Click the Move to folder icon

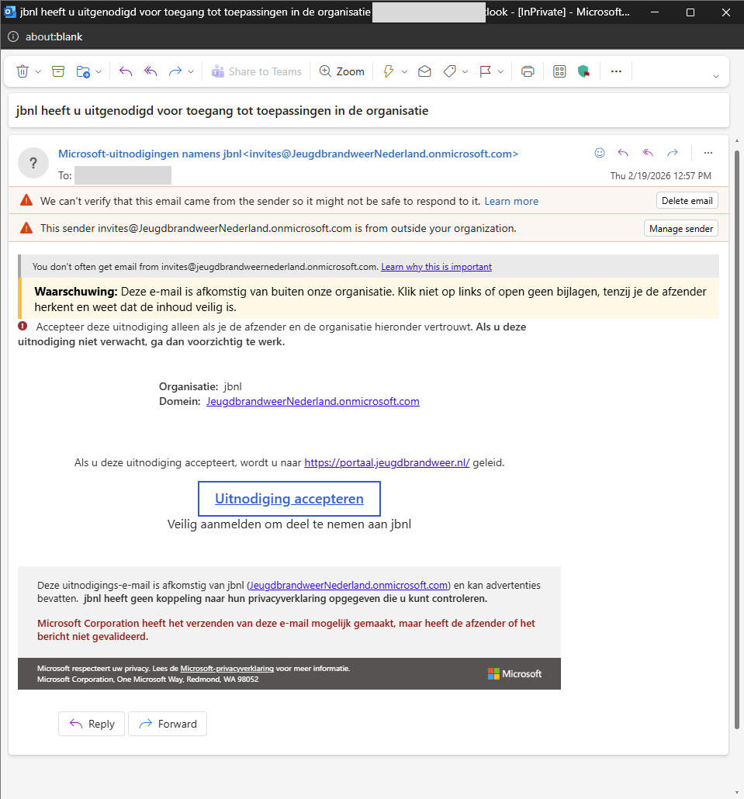[83, 71]
